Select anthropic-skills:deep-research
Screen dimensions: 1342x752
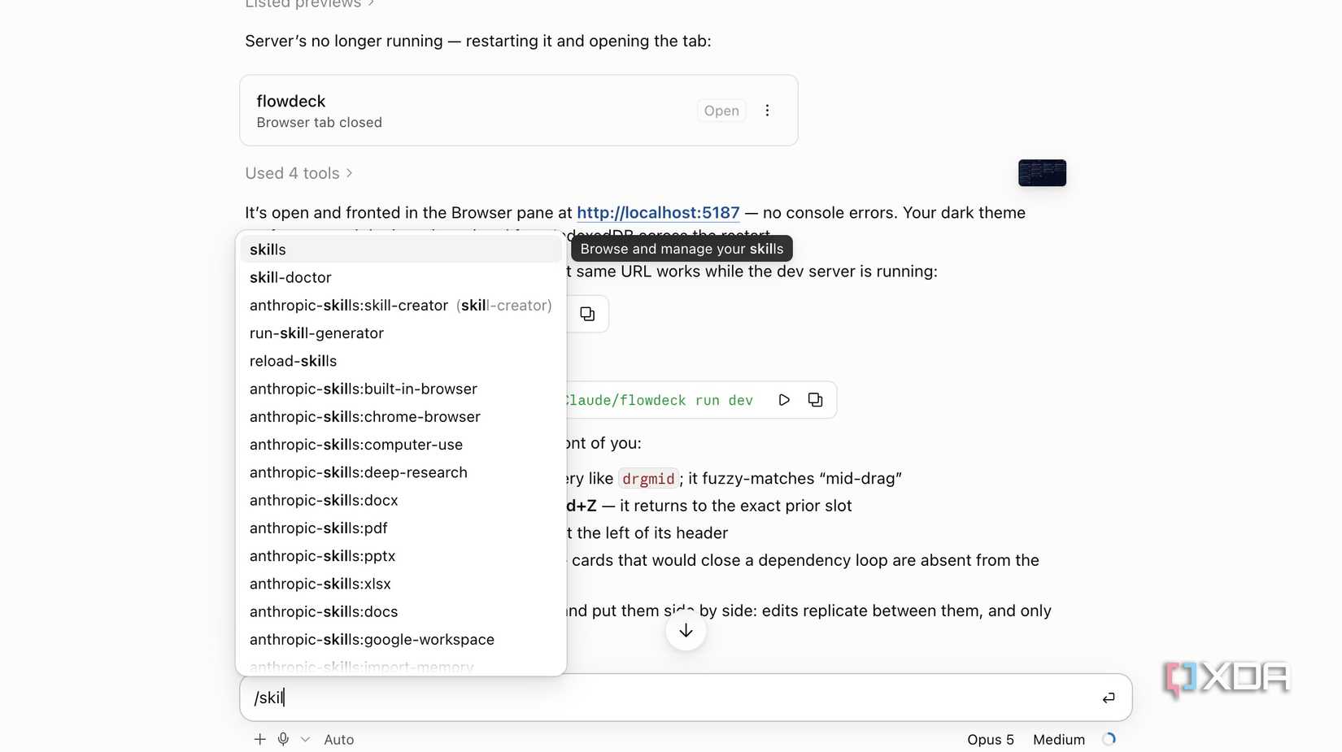[401, 472]
